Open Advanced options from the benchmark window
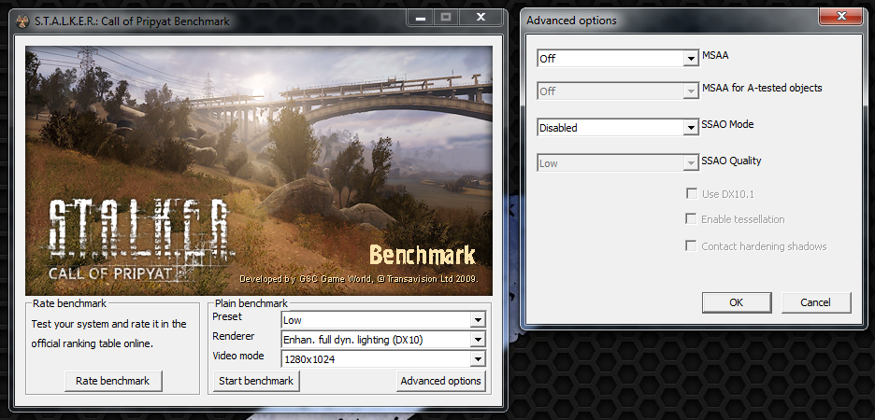875x420 pixels. [441, 381]
